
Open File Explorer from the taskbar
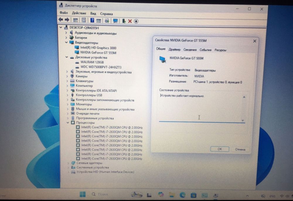pos(171,195)
